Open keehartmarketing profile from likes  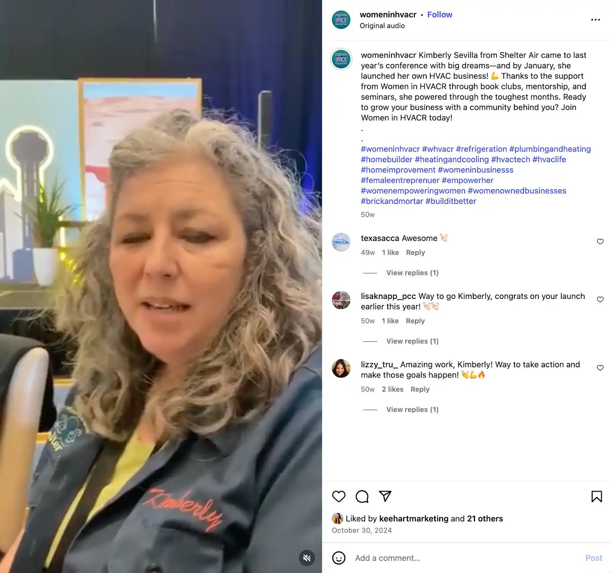tap(414, 518)
